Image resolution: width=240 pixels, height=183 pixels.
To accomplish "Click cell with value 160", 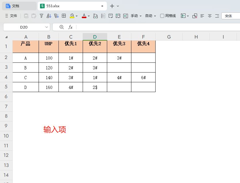I will (x=49, y=87).
